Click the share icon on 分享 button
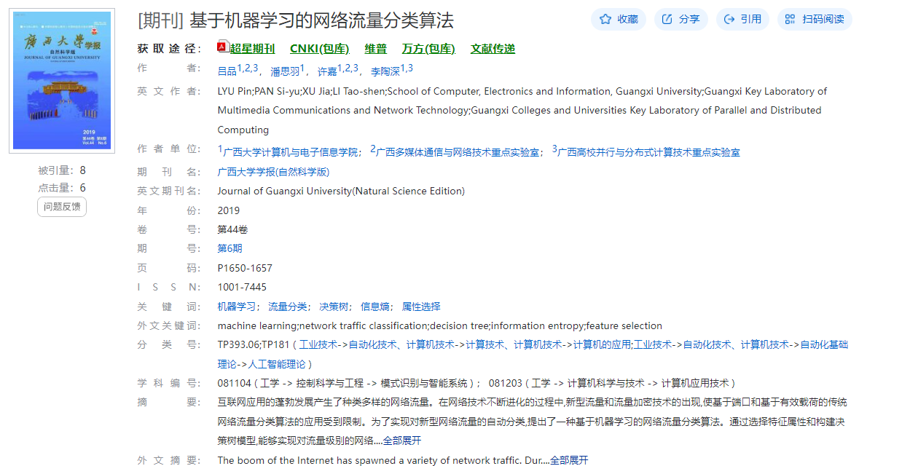This screenshot has height=466, width=910. (x=667, y=20)
